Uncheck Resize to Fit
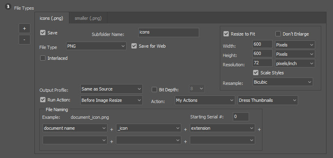Screen dimensions: 333x158 coord(226,34)
